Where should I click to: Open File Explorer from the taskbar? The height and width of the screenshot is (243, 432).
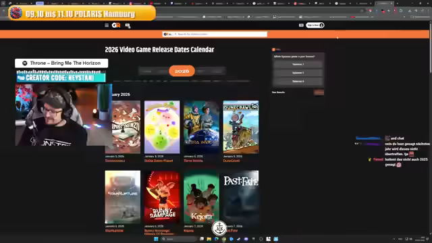pos(209,239)
